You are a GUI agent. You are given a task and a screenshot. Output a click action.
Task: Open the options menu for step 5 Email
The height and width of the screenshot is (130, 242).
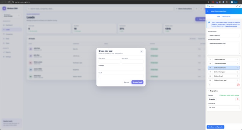point(237,76)
